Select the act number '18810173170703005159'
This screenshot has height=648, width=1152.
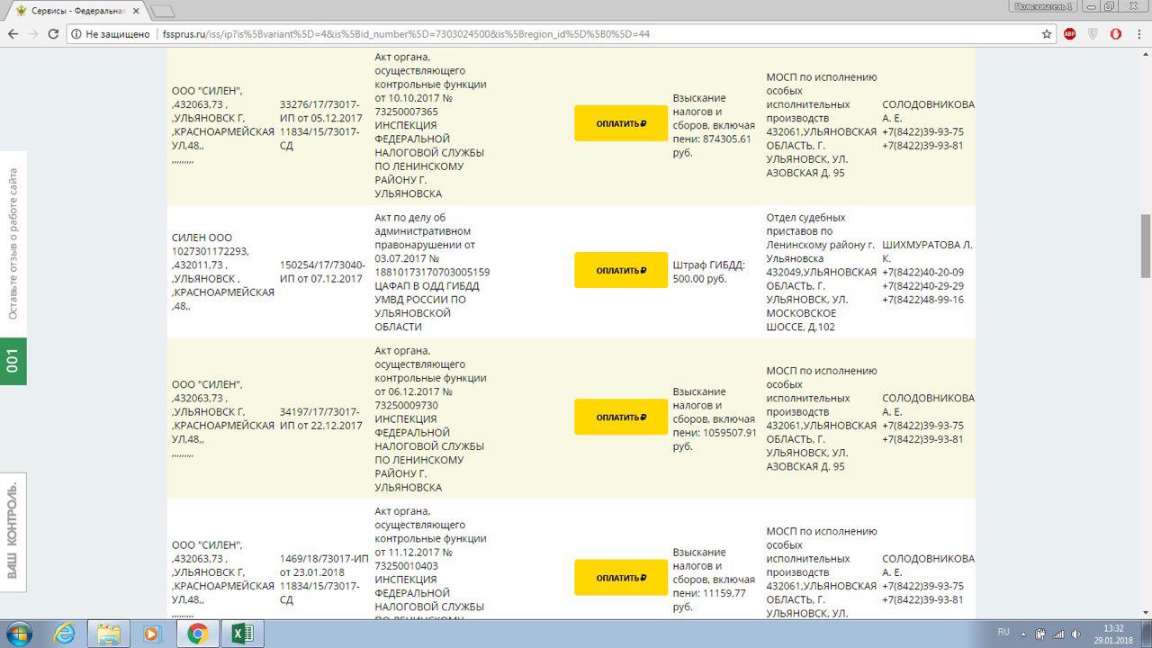coord(432,272)
